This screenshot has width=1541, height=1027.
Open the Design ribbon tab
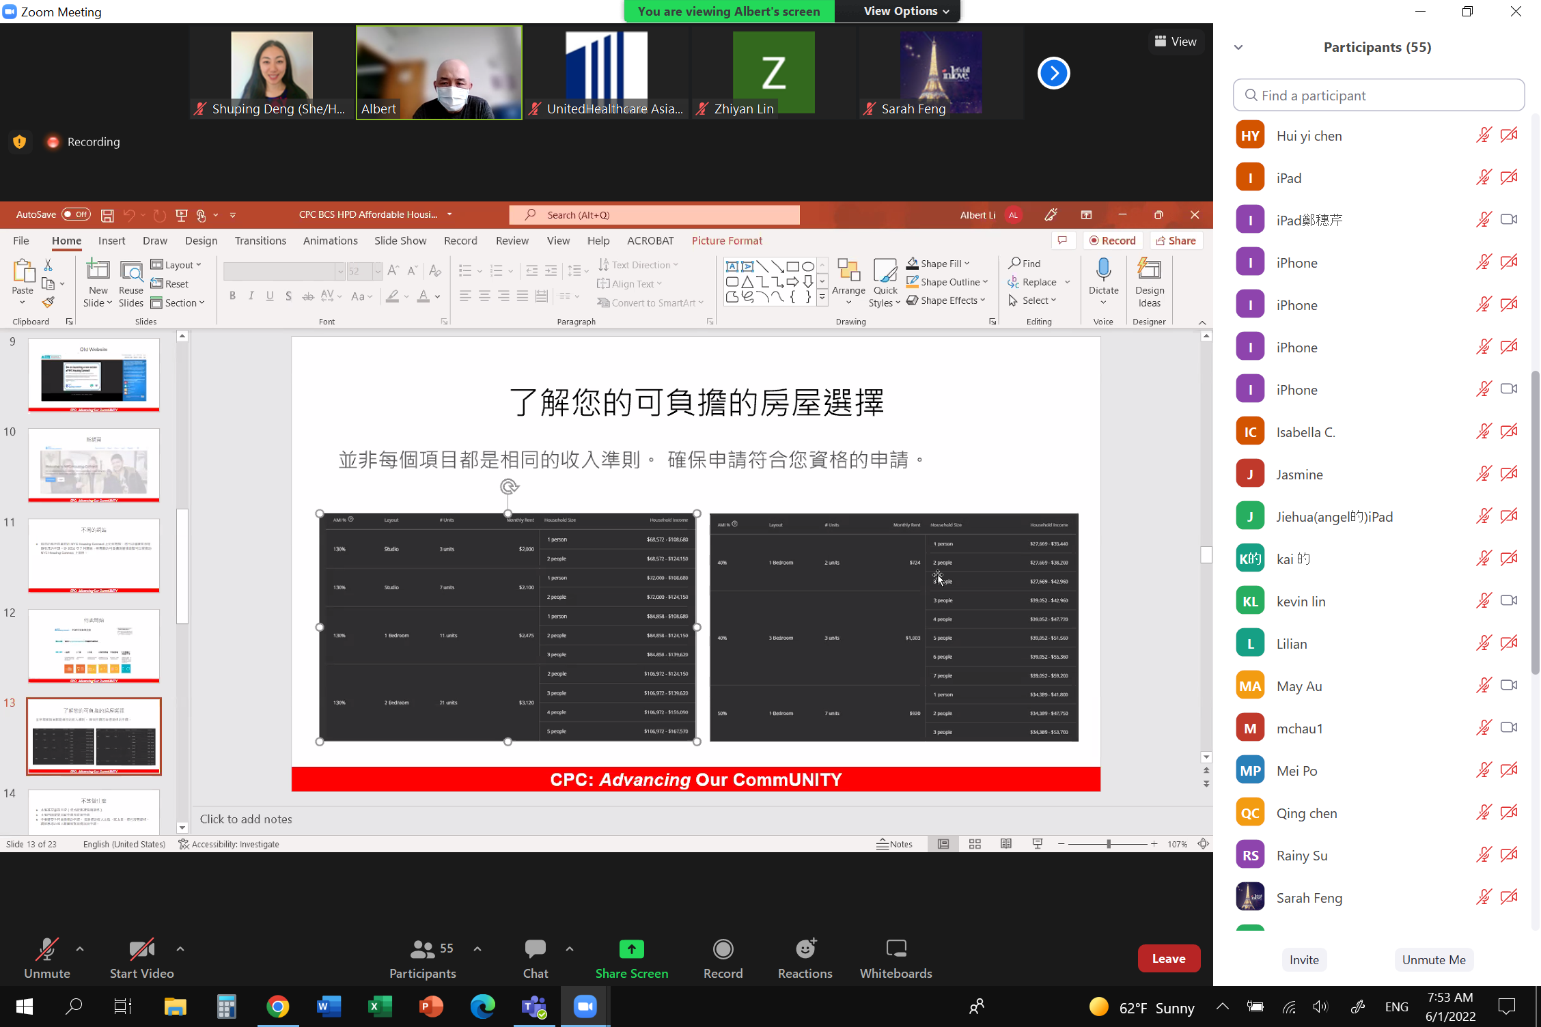point(201,240)
